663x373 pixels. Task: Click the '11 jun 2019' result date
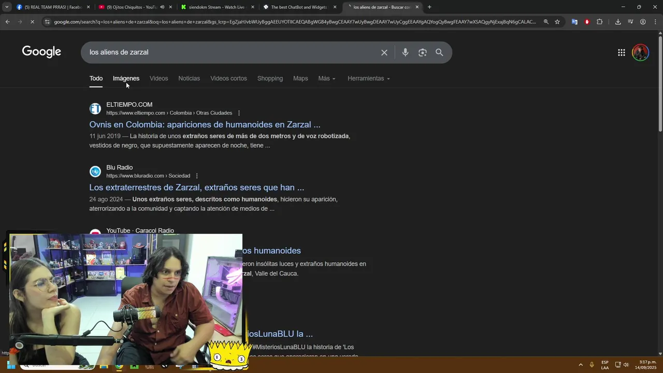(x=105, y=136)
